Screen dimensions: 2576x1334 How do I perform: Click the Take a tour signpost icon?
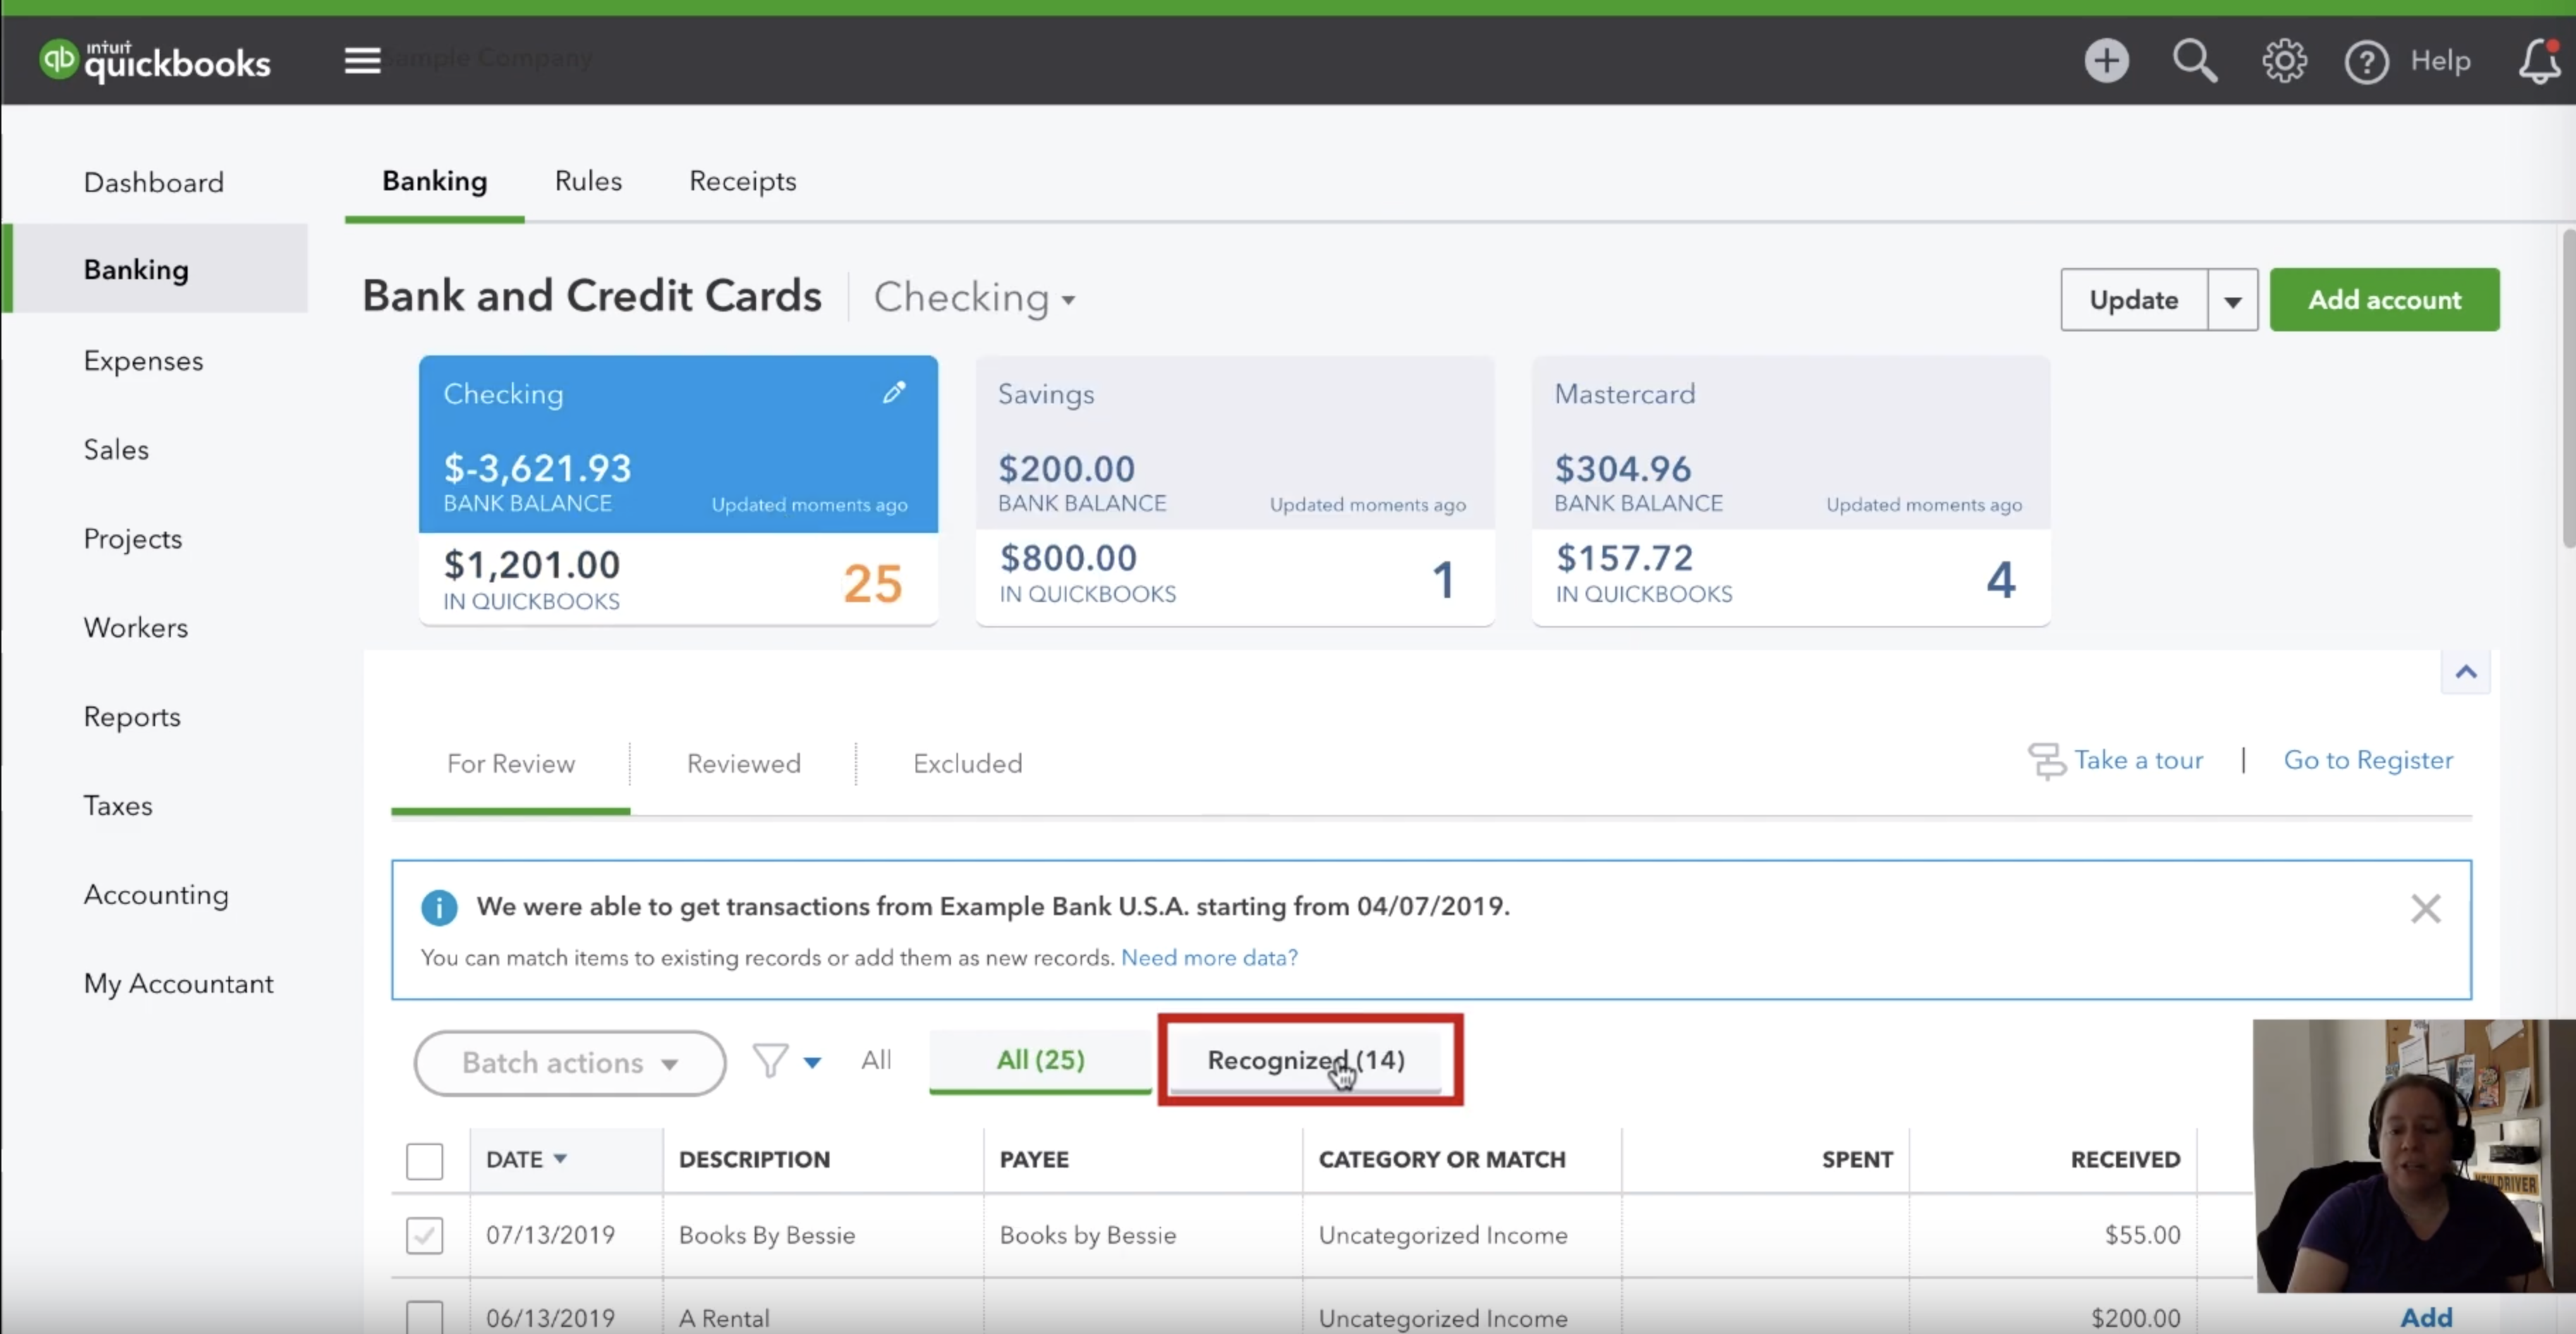click(x=2046, y=761)
